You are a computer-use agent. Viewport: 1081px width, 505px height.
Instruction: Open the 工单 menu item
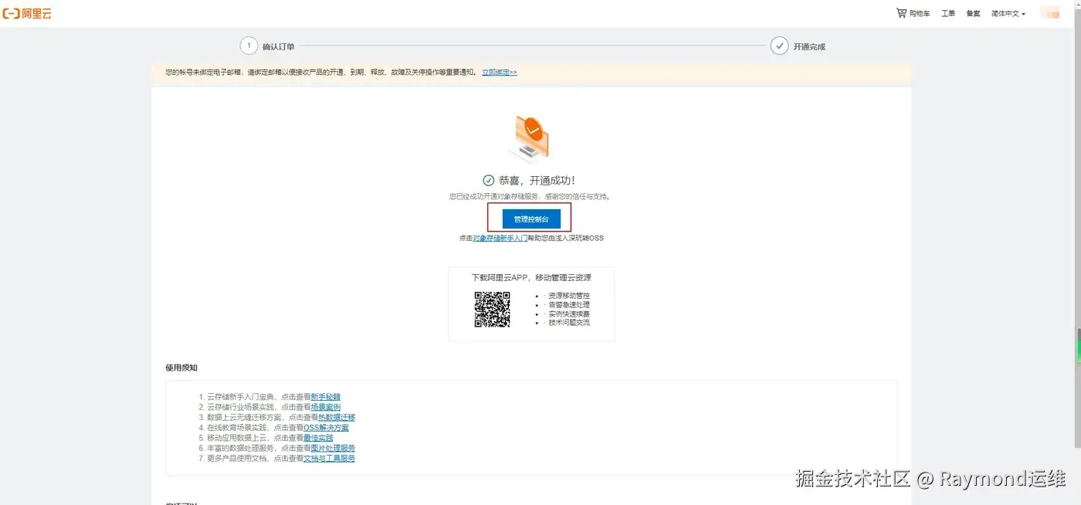948,14
